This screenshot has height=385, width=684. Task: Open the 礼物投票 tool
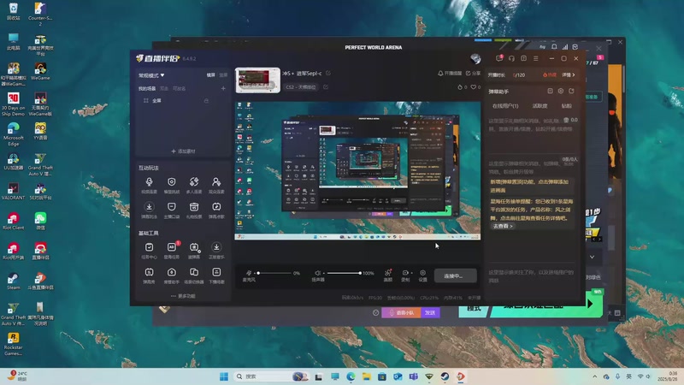[x=194, y=210]
